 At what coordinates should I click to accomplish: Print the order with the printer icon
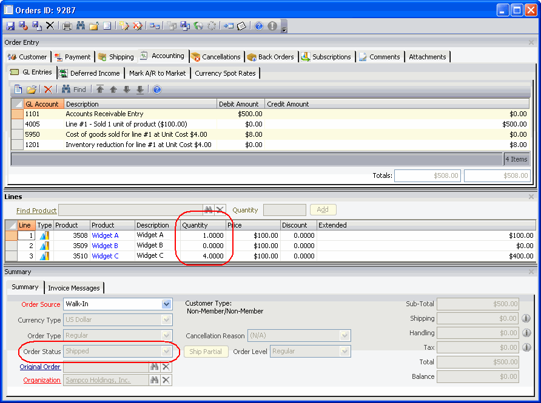pyautogui.click(x=67, y=26)
